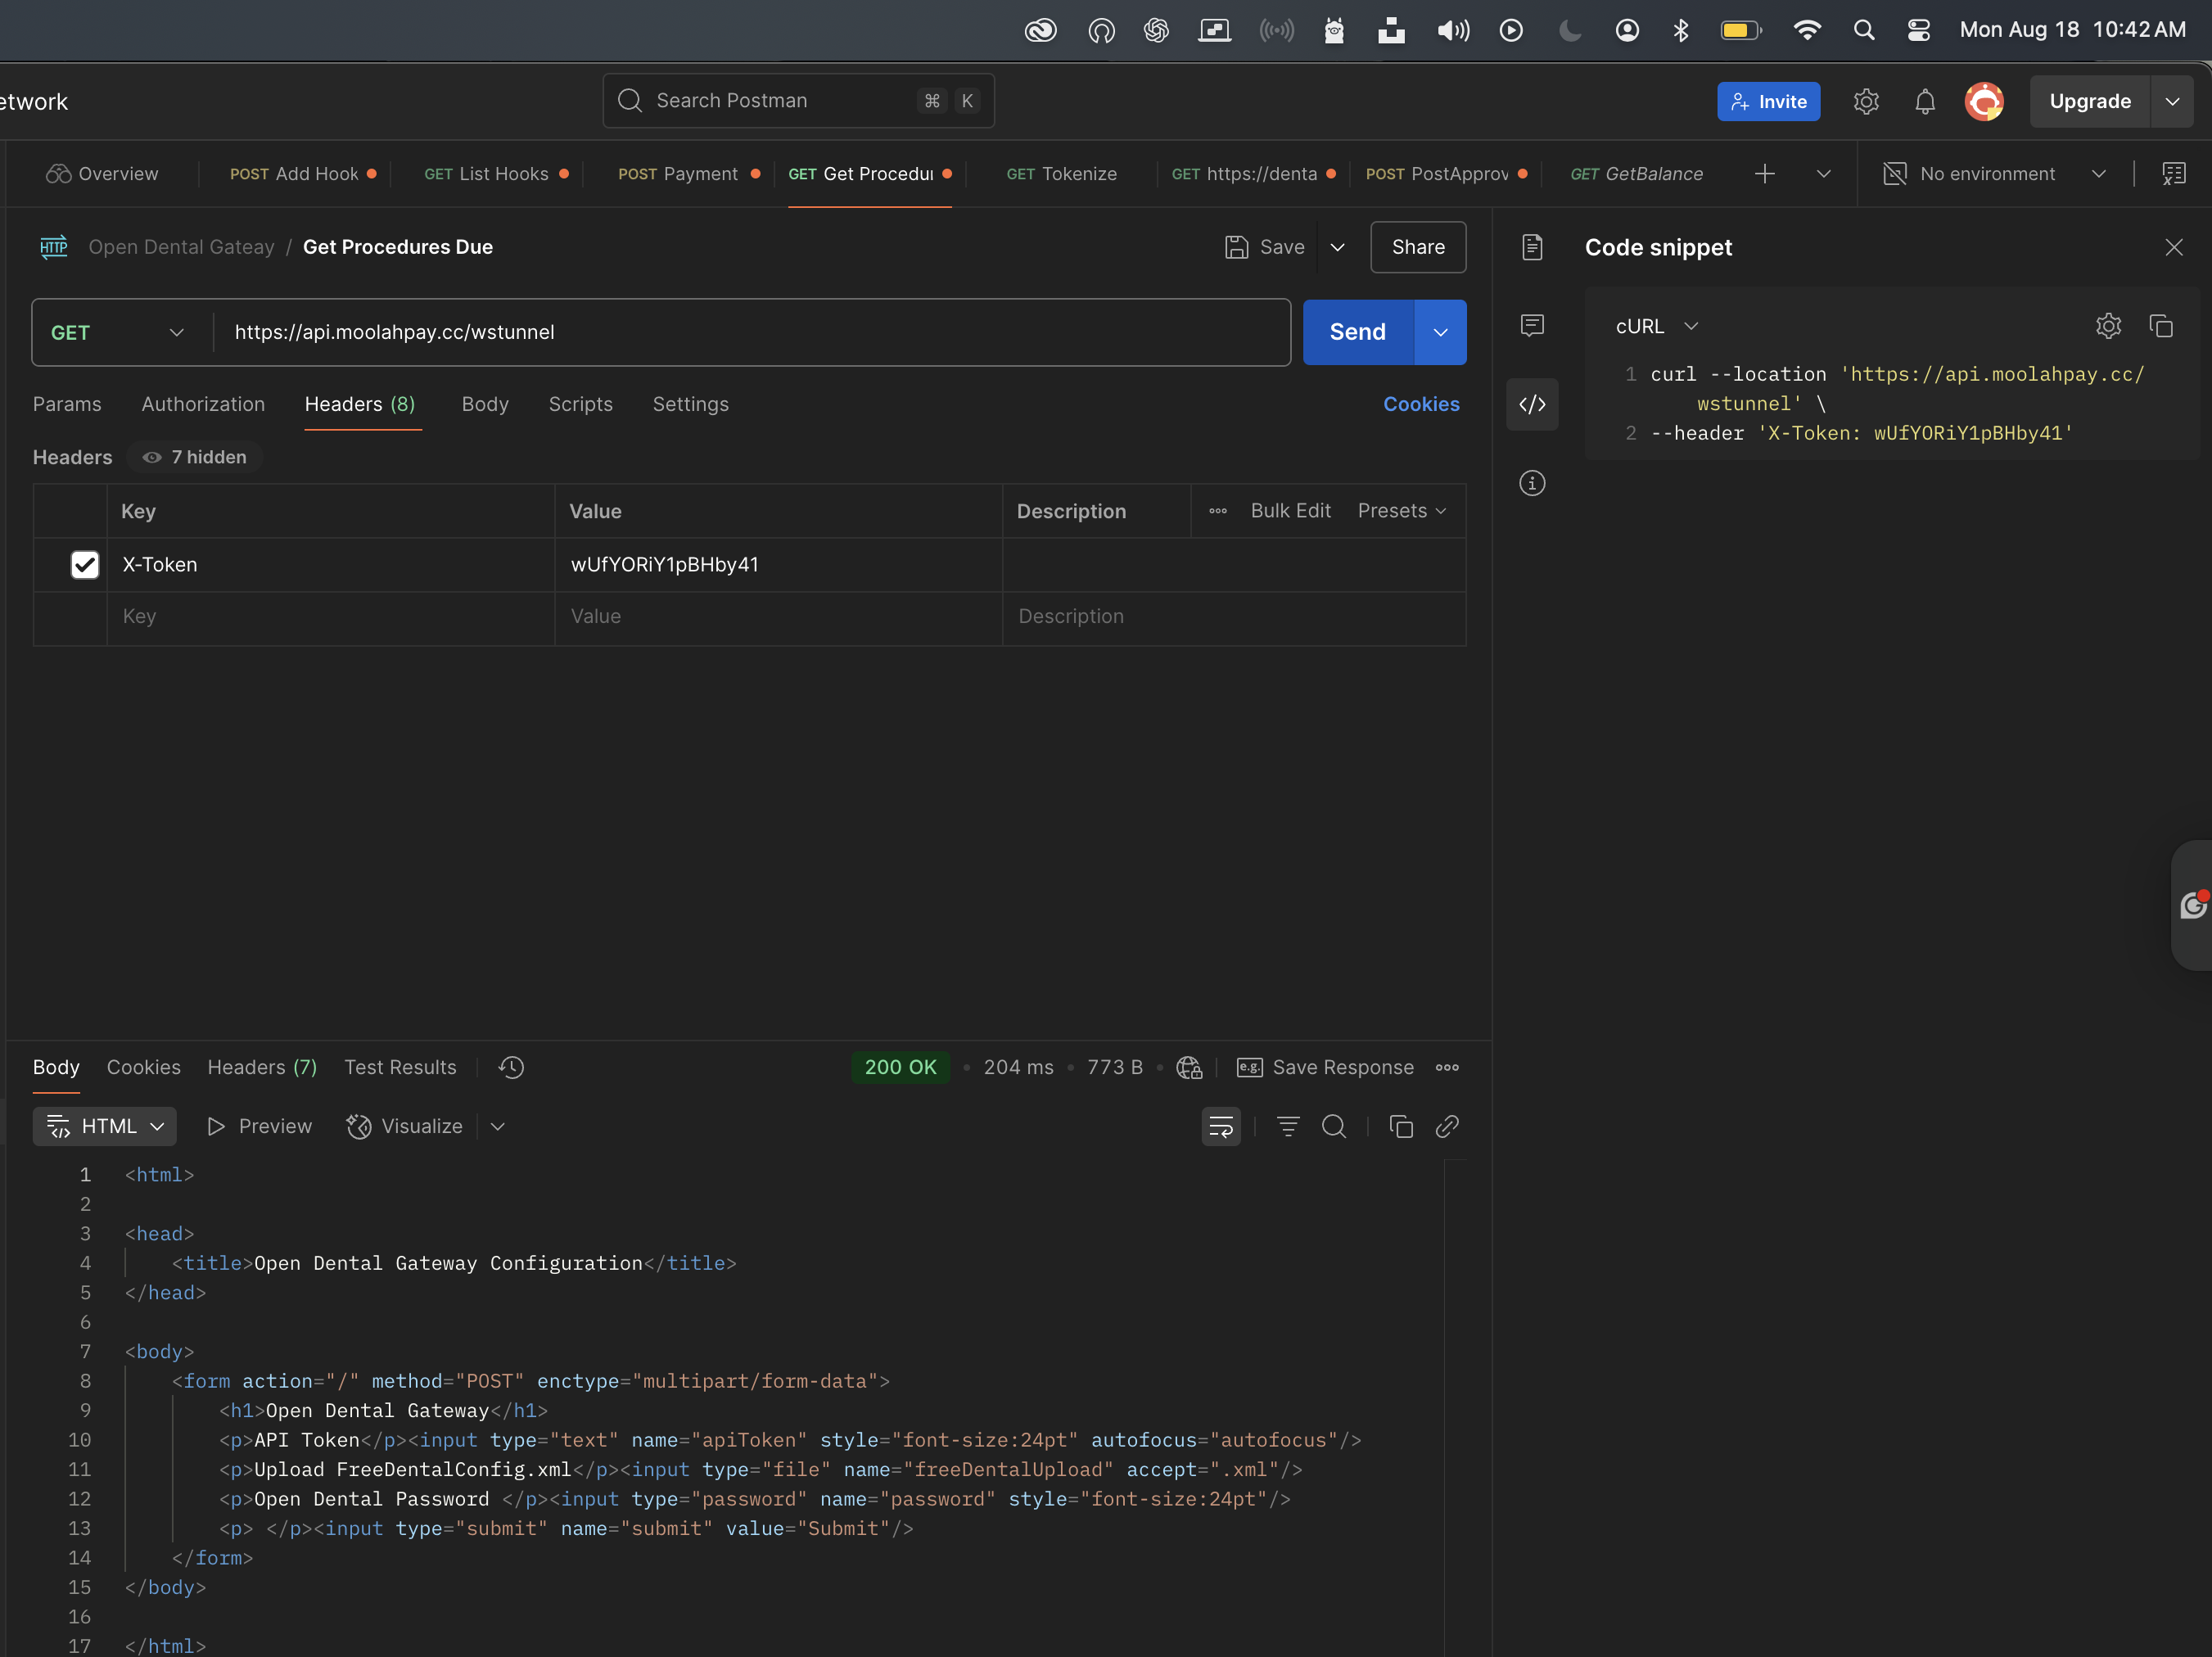Click the request URL field
The image size is (2212, 1657).
[751, 332]
